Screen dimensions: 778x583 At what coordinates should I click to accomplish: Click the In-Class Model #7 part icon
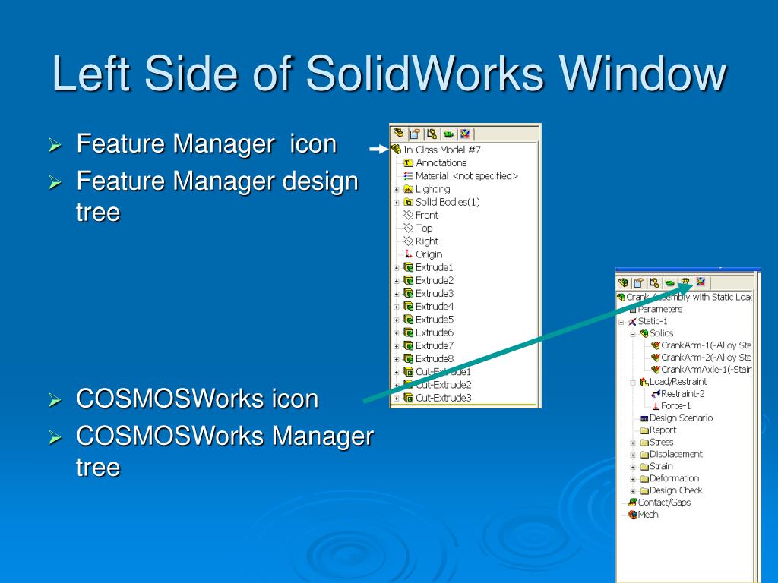397,150
